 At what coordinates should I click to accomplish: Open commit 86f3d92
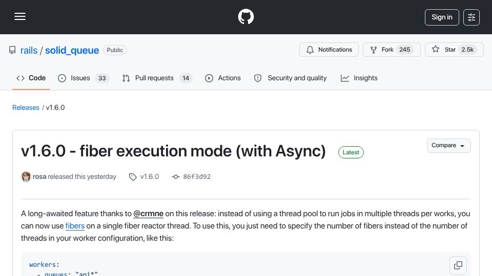click(x=197, y=177)
